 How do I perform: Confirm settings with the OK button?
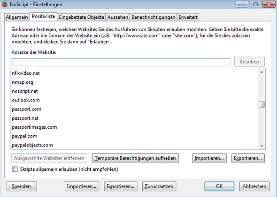point(219,186)
